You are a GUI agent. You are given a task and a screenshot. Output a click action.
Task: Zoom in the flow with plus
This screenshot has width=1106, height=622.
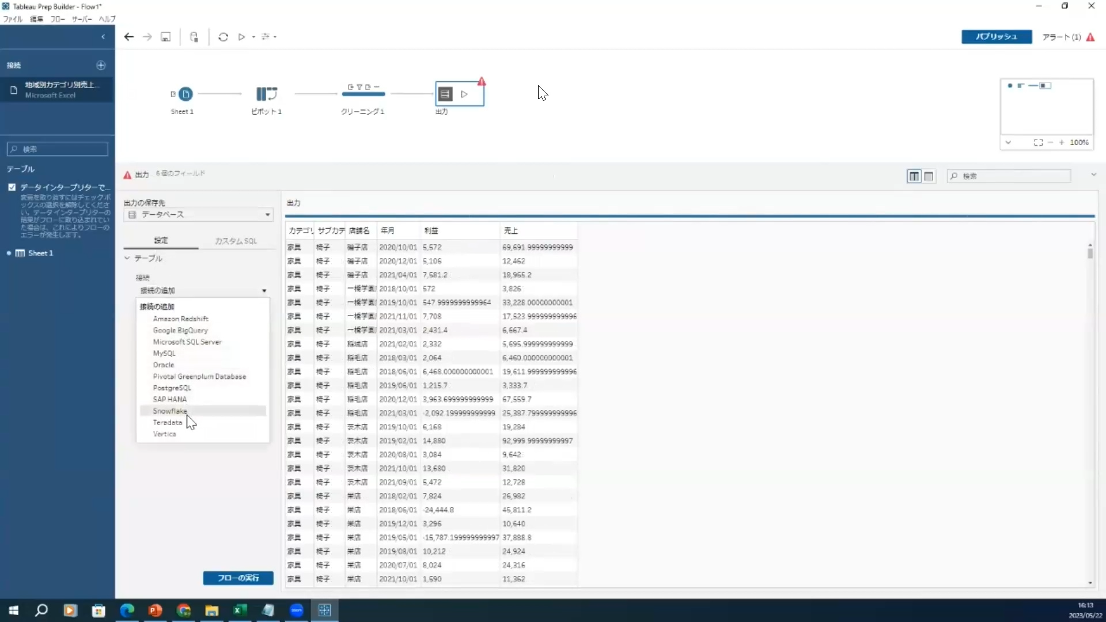[1062, 142]
